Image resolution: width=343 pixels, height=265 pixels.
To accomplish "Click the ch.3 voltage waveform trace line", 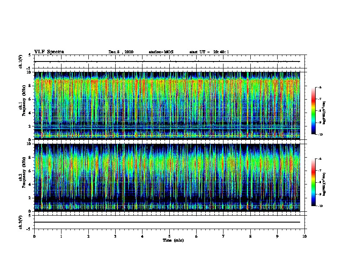I will click(167, 222).
